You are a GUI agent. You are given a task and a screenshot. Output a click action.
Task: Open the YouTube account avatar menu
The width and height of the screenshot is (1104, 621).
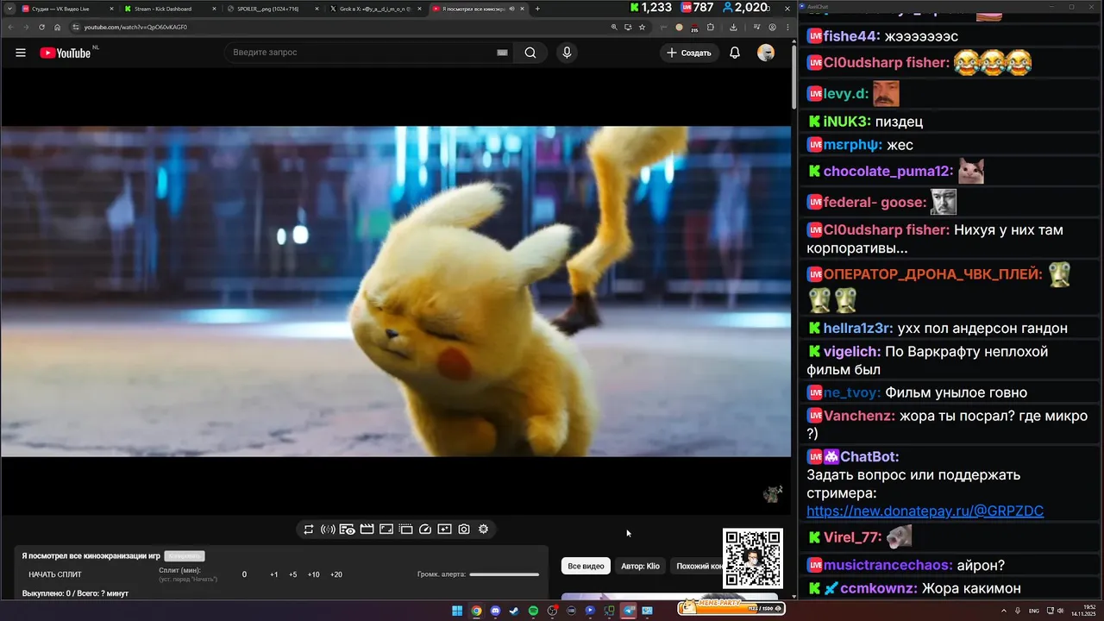click(x=766, y=53)
